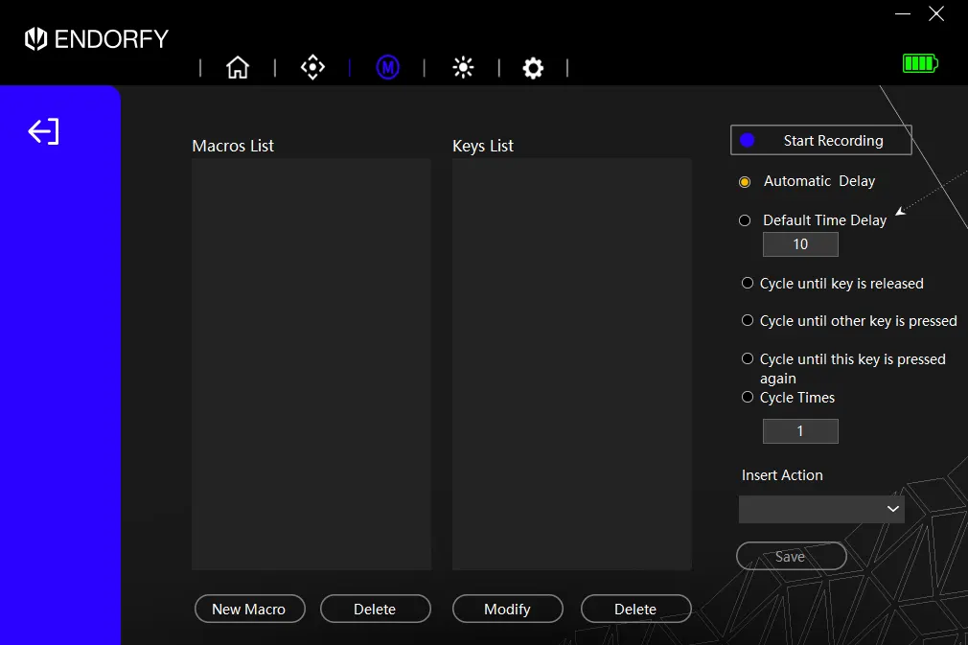Click the back exit arrow icon
This screenshot has height=645, width=968.
[44, 131]
